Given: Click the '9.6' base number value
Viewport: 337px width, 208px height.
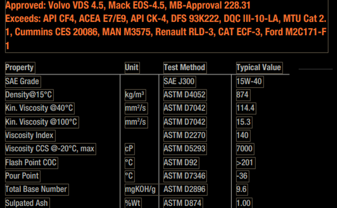Looking at the screenshot, I should pos(242,190).
